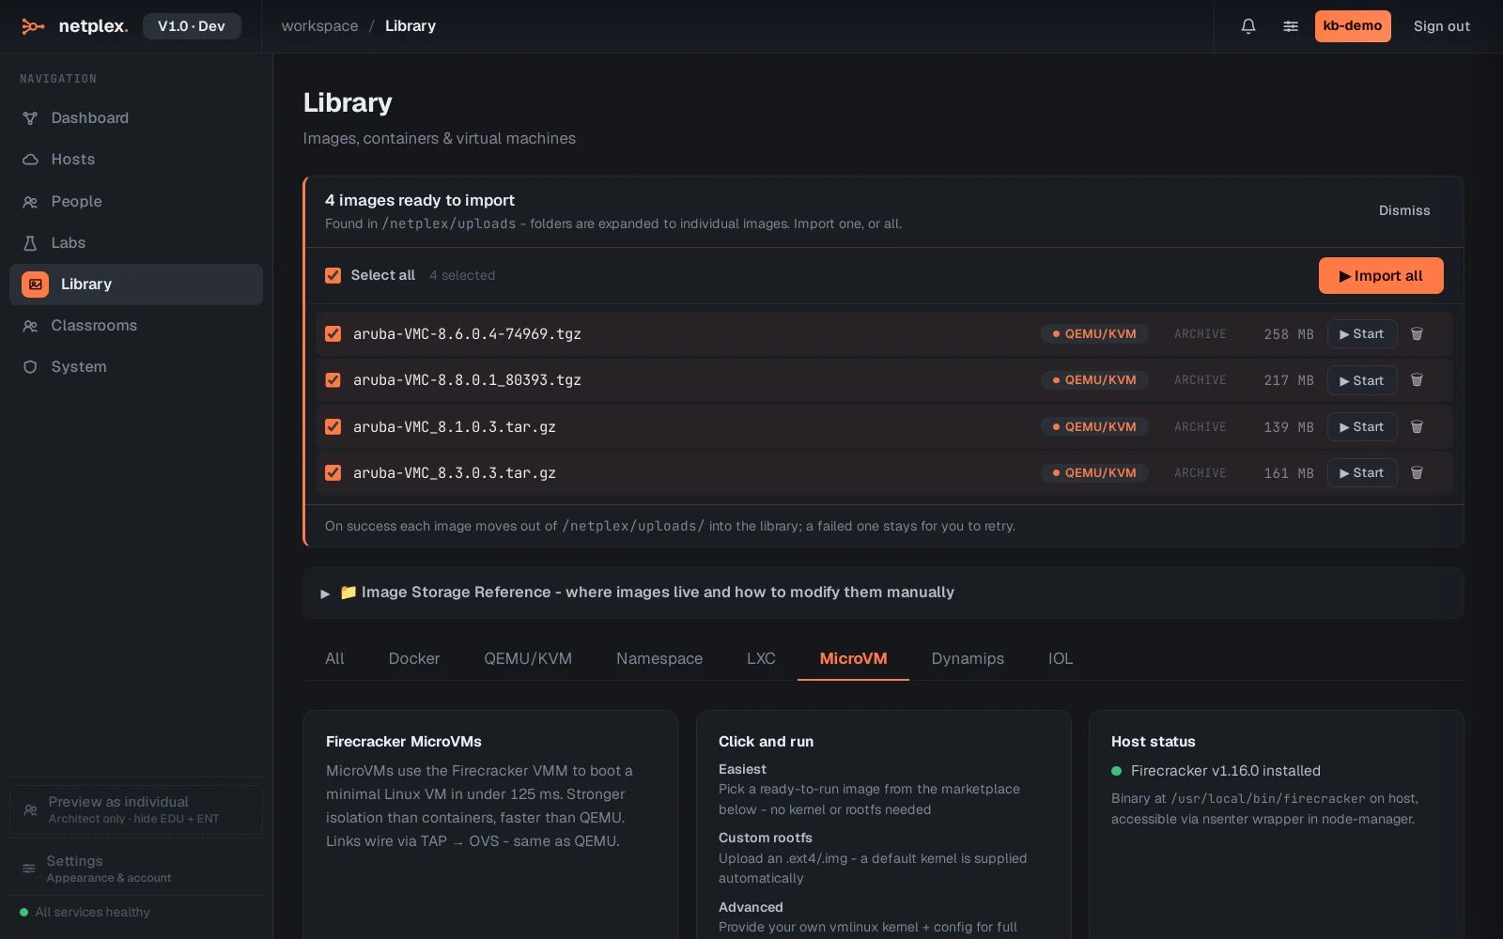Screen dimensions: 1503x939
Task: Start import of aruba-VMC_8.3.0.3.tar.gz
Action: 1362,473
